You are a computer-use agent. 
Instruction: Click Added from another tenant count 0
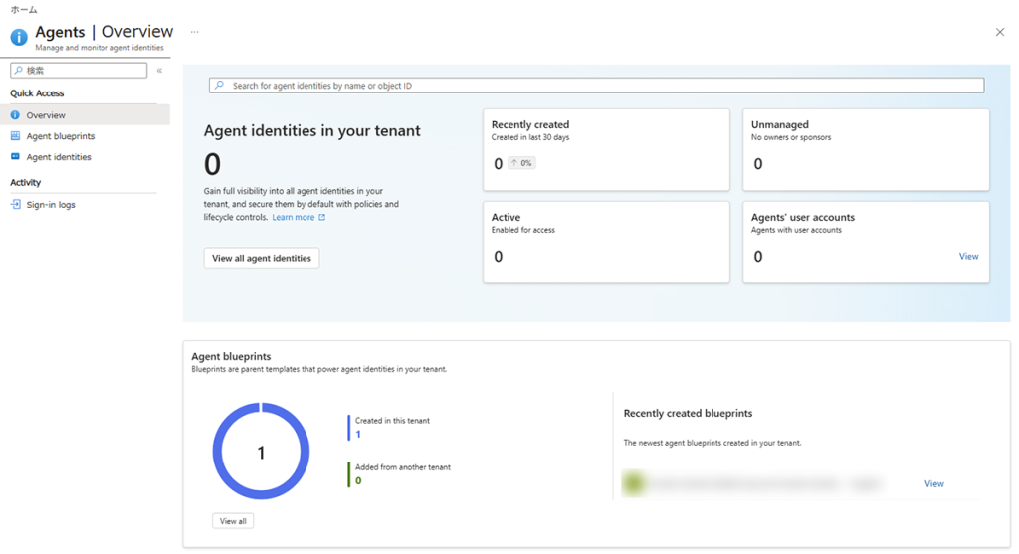[358, 480]
